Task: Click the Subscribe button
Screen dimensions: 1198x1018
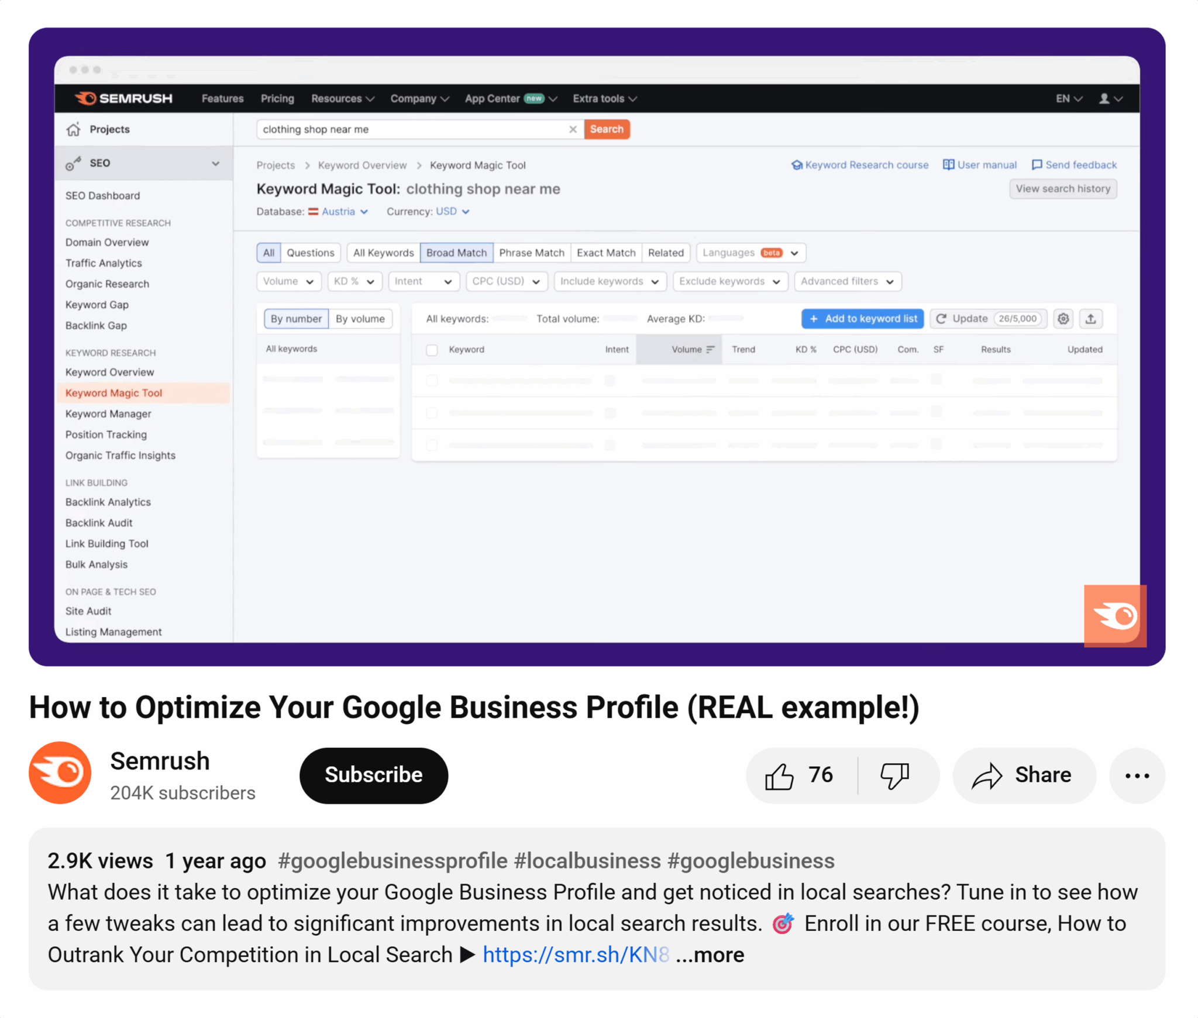Action: (x=374, y=775)
